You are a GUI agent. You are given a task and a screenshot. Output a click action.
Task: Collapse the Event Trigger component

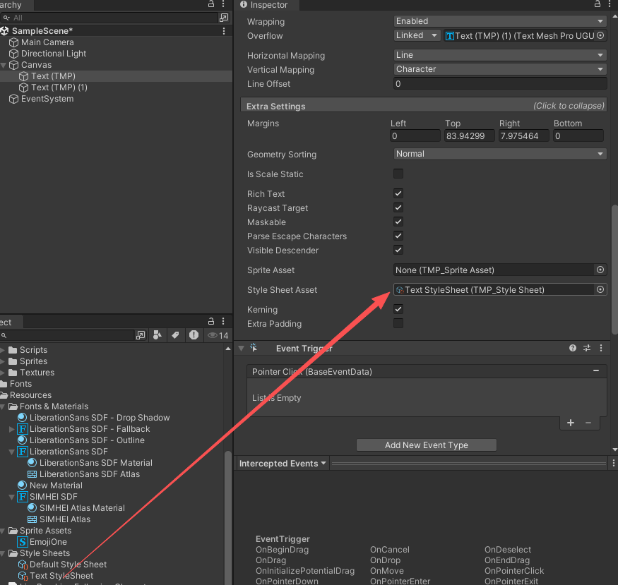(242, 349)
